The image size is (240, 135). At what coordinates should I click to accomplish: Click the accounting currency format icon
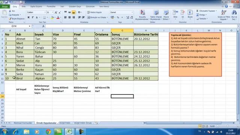tap(112, 18)
